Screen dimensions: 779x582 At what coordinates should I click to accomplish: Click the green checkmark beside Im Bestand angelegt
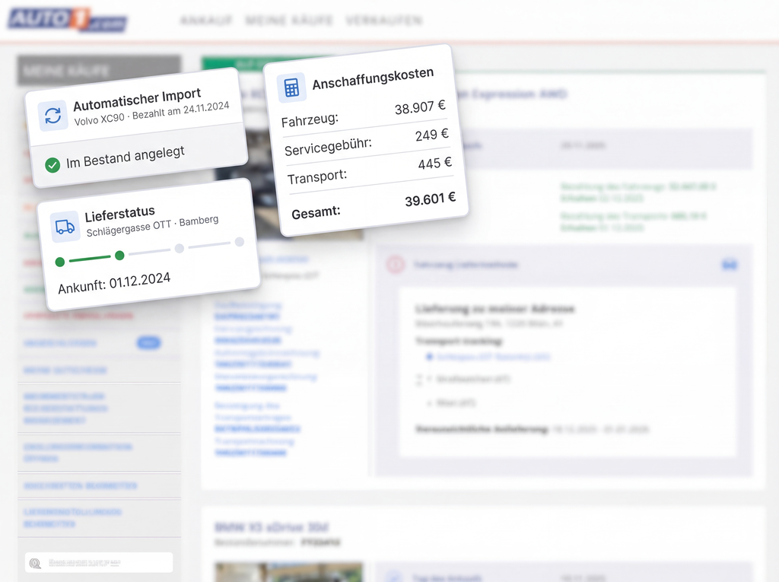pos(52,164)
